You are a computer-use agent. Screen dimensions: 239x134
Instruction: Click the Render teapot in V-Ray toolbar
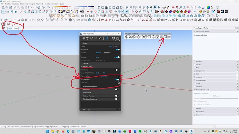pyautogui.click(x=138, y=37)
